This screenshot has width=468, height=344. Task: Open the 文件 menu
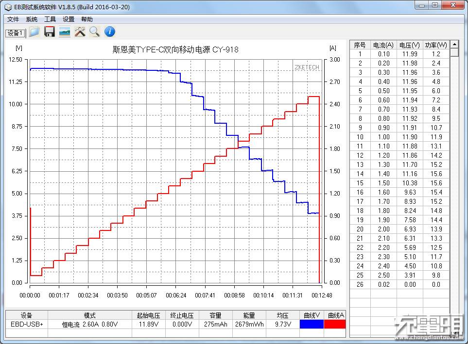click(x=13, y=19)
